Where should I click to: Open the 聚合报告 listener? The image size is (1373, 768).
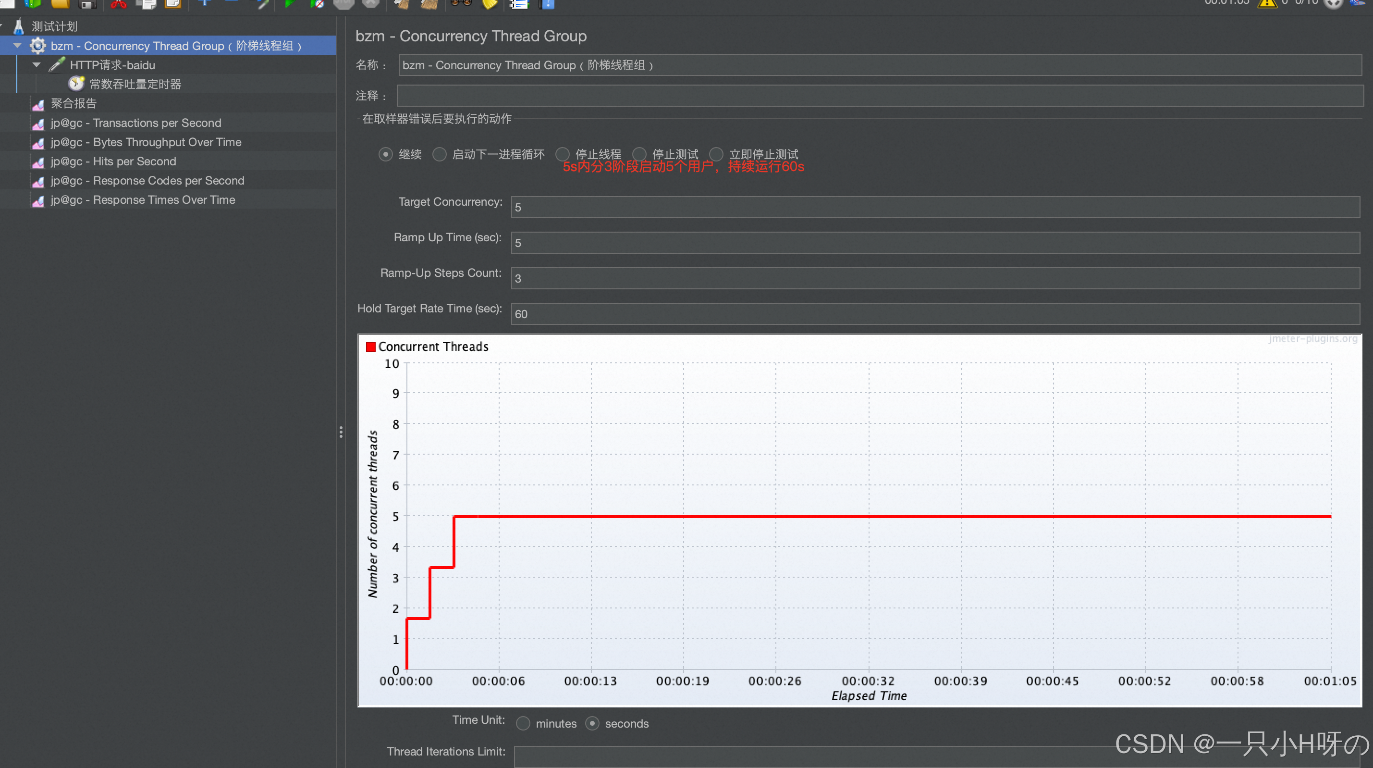point(74,103)
